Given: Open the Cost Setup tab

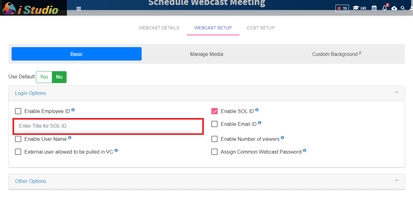Looking at the screenshot, I should [261, 28].
